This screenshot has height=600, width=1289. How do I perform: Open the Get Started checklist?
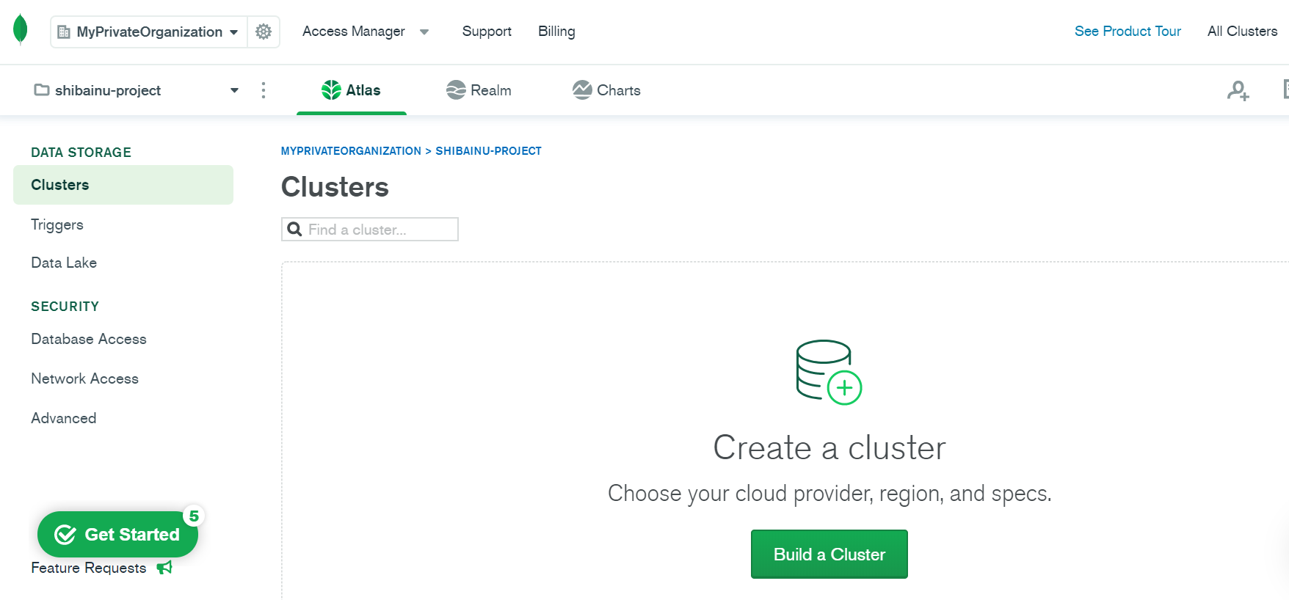click(117, 535)
